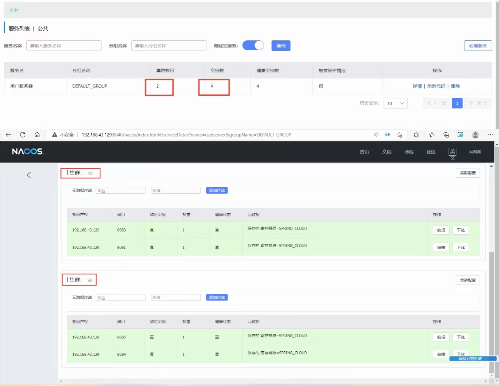Open the translate page icon in address bar

(x=388, y=135)
